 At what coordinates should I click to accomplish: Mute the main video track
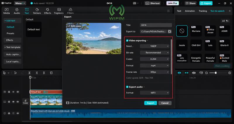click(x=18, y=102)
